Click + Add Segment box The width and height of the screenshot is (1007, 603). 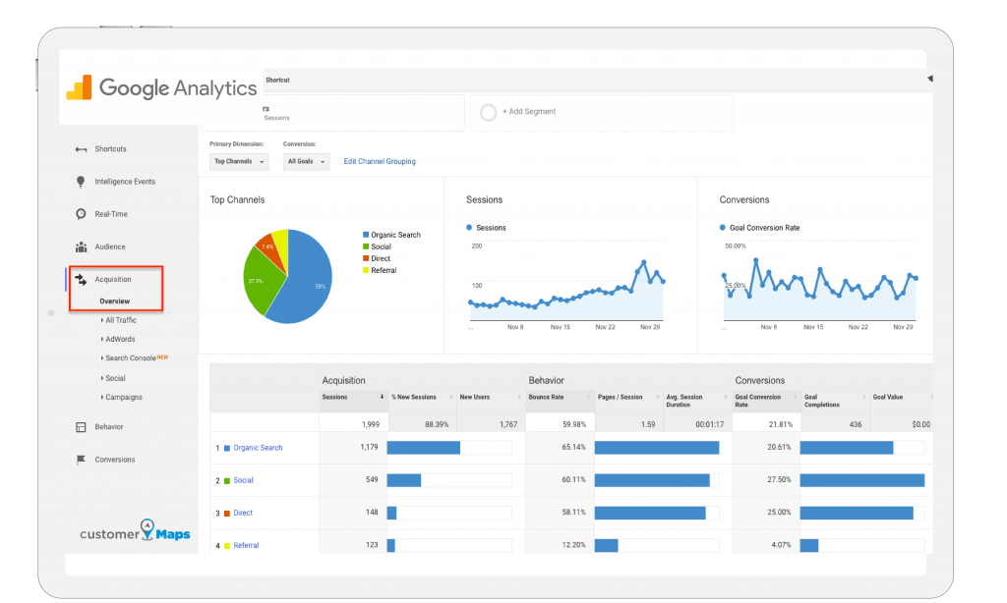[x=602, y=112]
